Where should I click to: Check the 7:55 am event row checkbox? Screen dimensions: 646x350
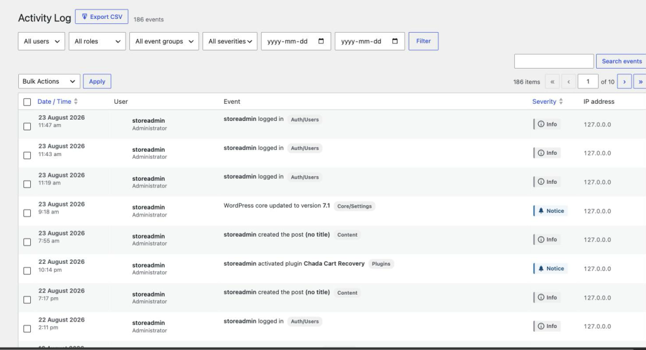(x=27, y=242)
